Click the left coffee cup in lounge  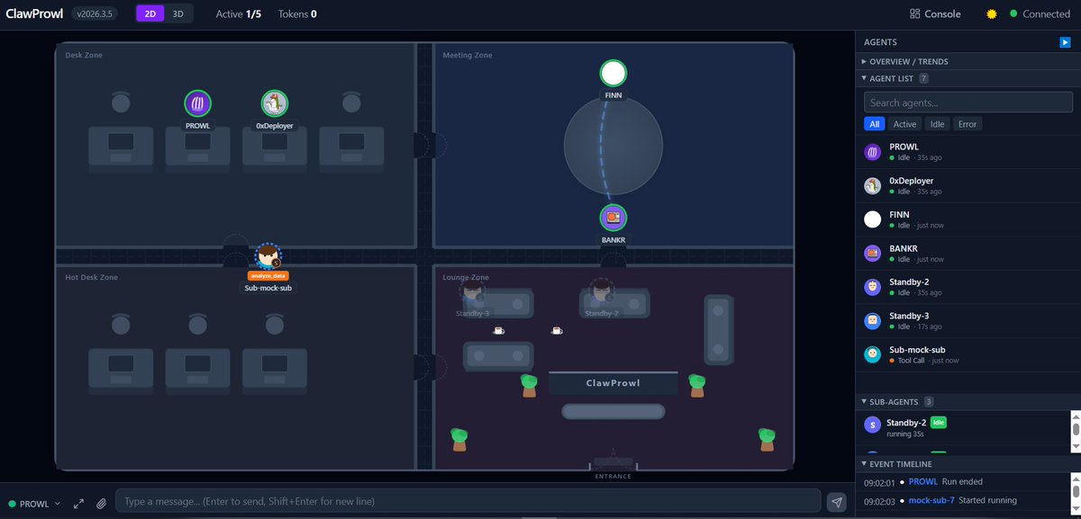click(x=499, y=330)
